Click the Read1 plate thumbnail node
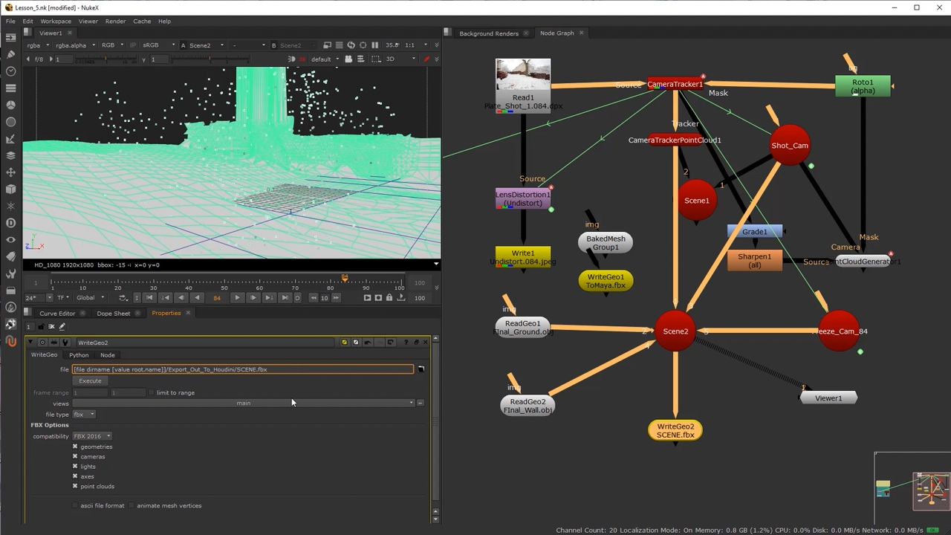Image resolution: width=951 pixels, height=535 pixels. pos(523,75)
